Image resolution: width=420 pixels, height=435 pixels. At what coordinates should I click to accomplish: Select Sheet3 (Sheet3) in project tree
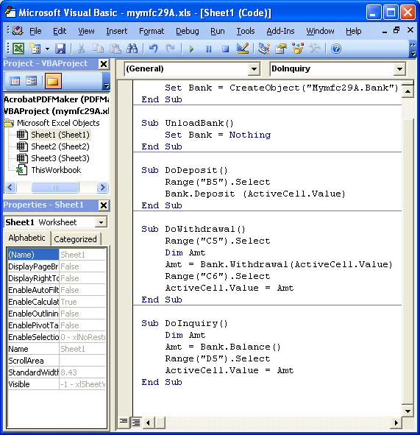(60, 158)
